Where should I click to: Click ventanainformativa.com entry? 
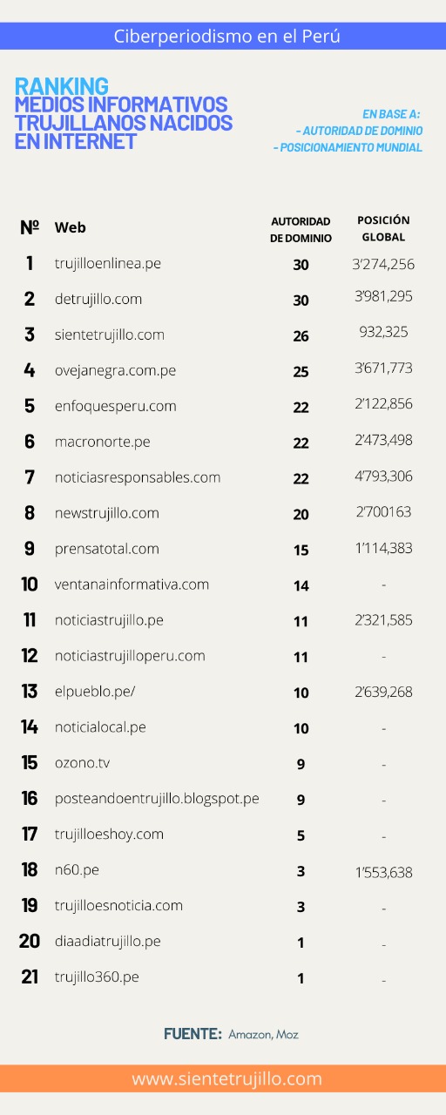(132, 585)
